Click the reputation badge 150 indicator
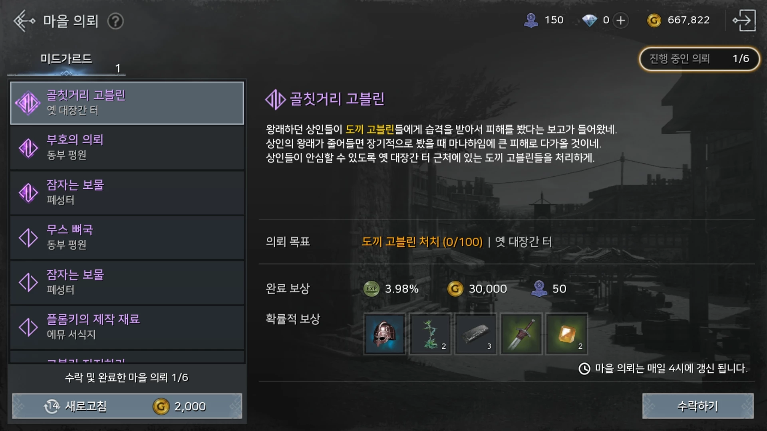This screenshot has width=767, height=431. pos(544,20)
